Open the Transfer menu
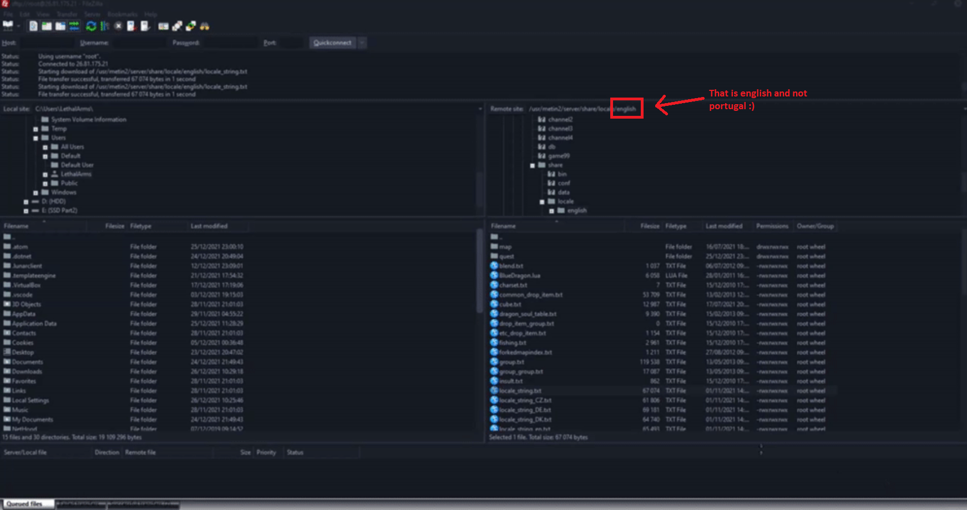967x510 pixels. (67, 14)
